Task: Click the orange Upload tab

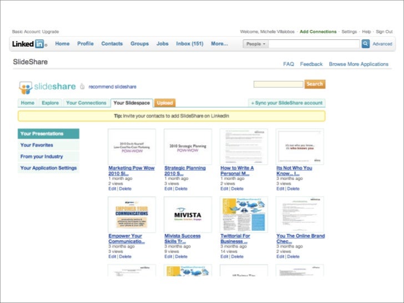Action: point(165,103)
